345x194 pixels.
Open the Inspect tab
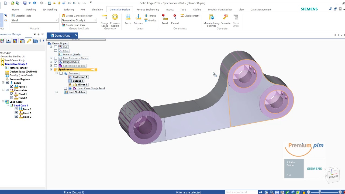coord(170,9)
